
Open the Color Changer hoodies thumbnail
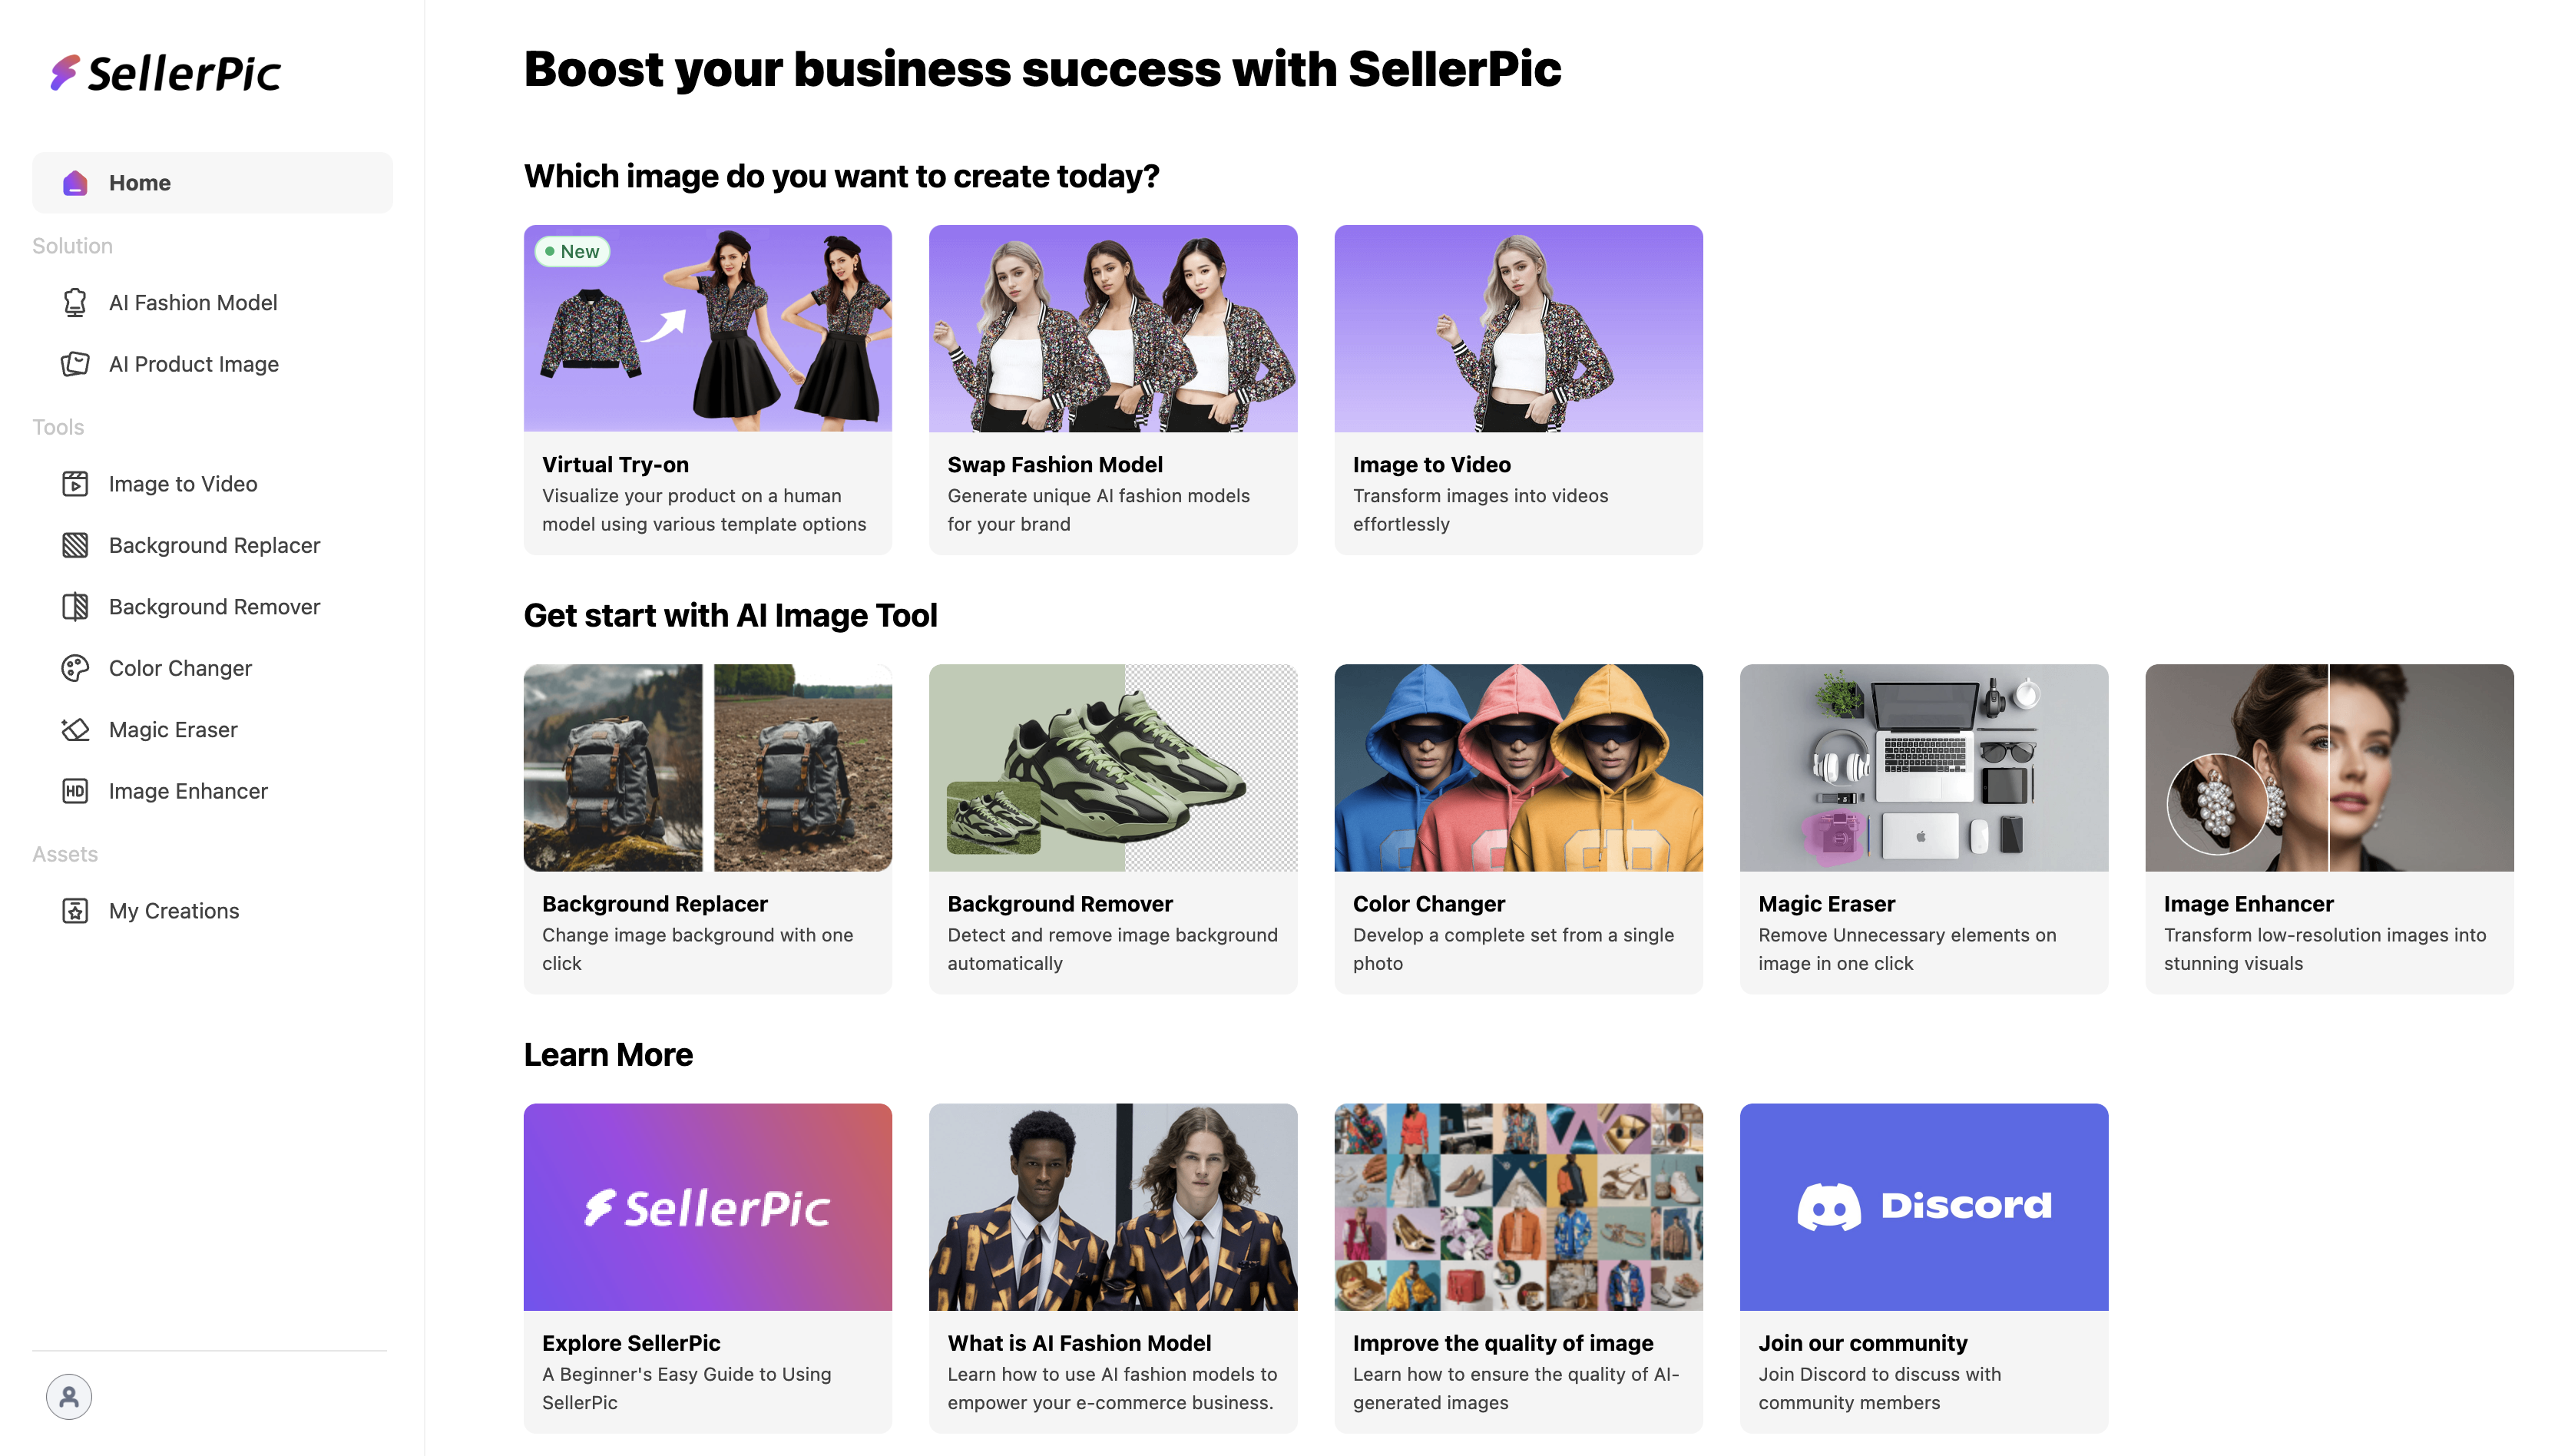click(1518, 767)
